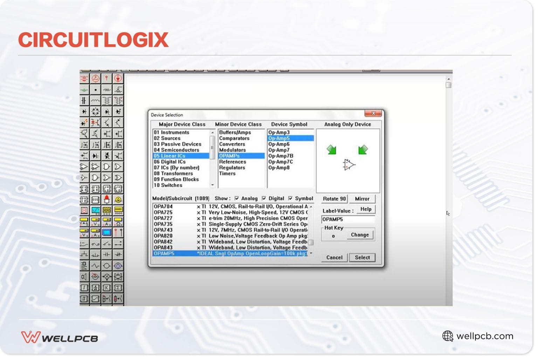This screenshot has width=538, height=359.
Task: Click the OPAMP5 Label-Value field
Action: 348,219
